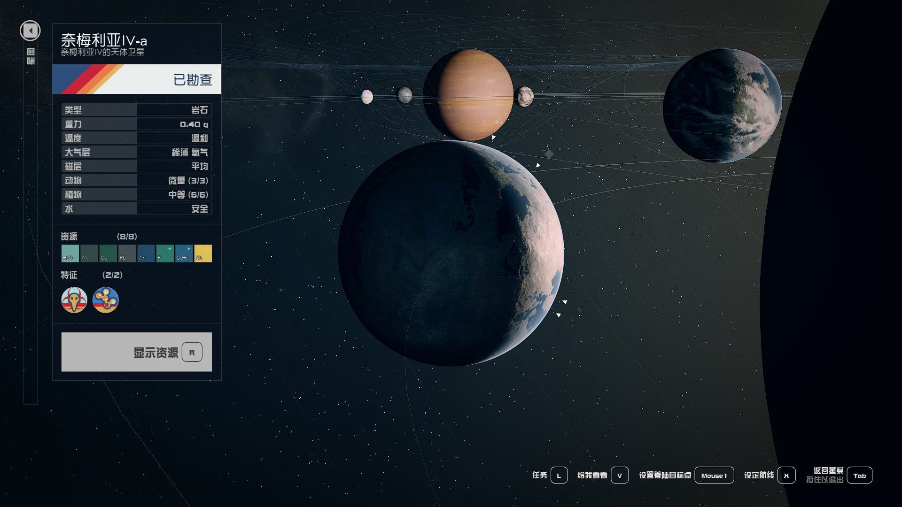Click the Ar argon resource tile
The width and height of the screenshot is (902, 507).
(146, 253)
